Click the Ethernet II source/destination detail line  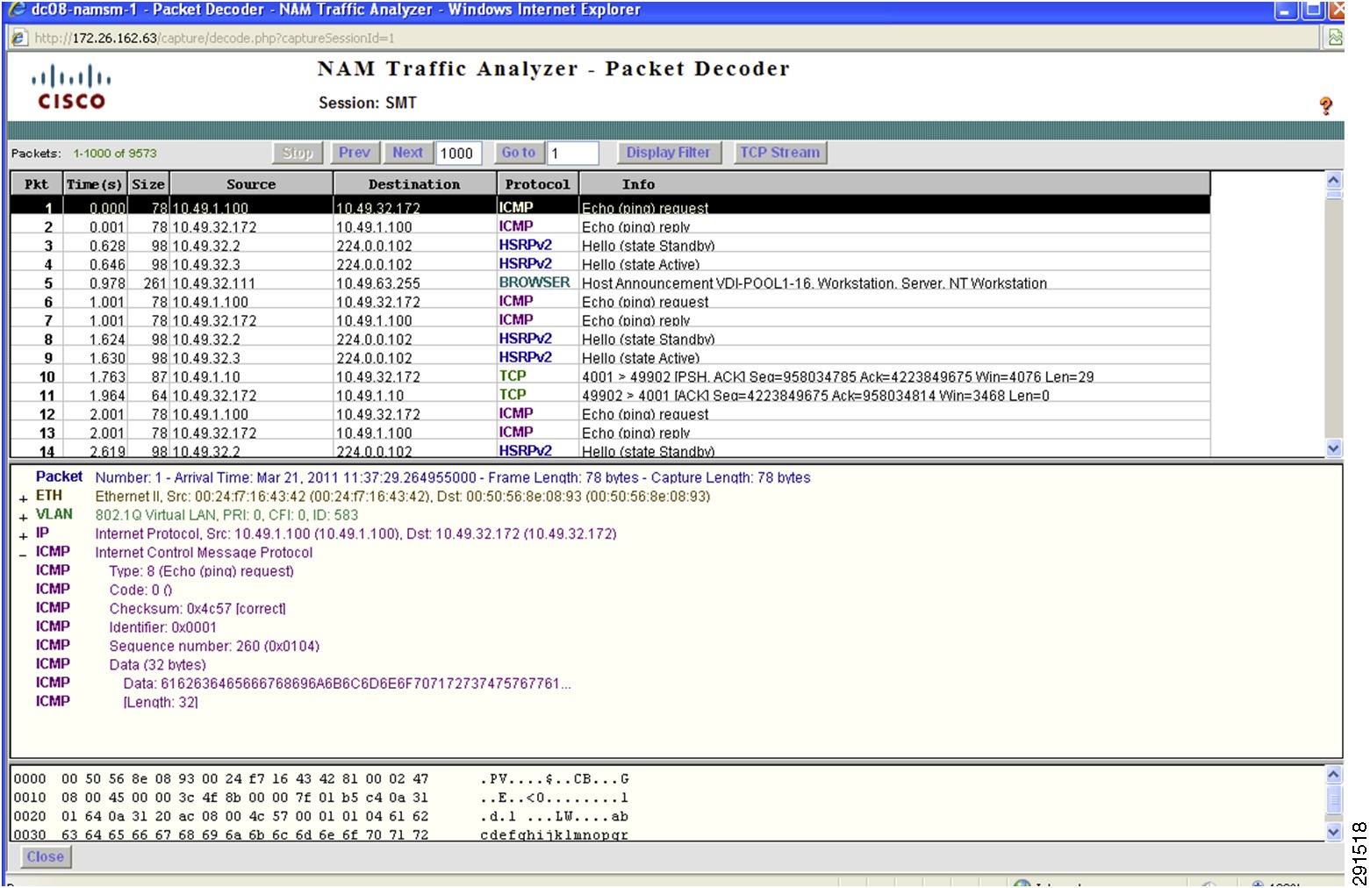(x=403, y=497)
